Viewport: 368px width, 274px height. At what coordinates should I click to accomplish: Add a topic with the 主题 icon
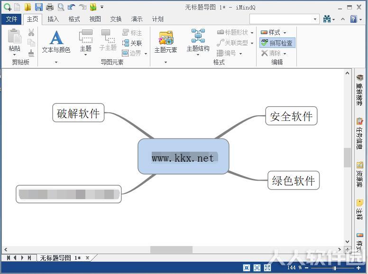86,36
